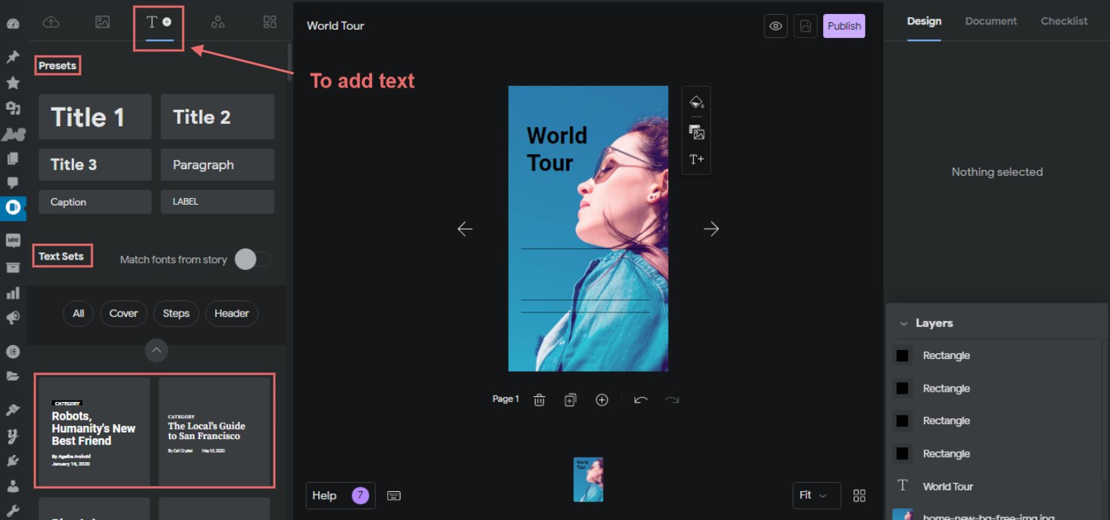The width and height of the screenshot is (1110, 520).
Task: Enable Match fonts from story
Action: pos(252,259)
